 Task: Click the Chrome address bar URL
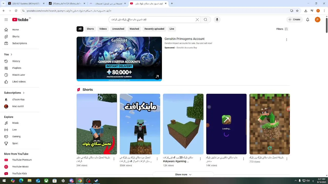pyautogui.click(x=69, y=11)
